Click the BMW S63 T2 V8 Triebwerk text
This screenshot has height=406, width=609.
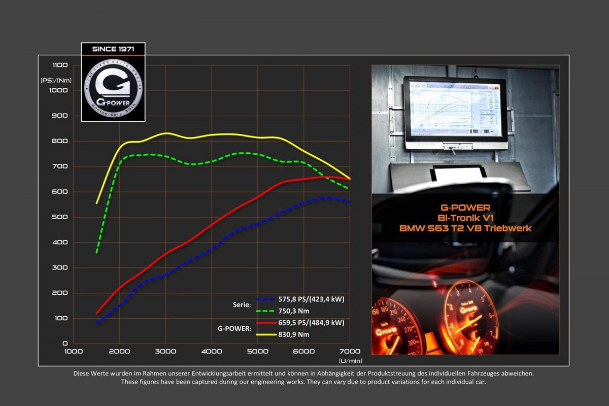(x=465, y=228)
